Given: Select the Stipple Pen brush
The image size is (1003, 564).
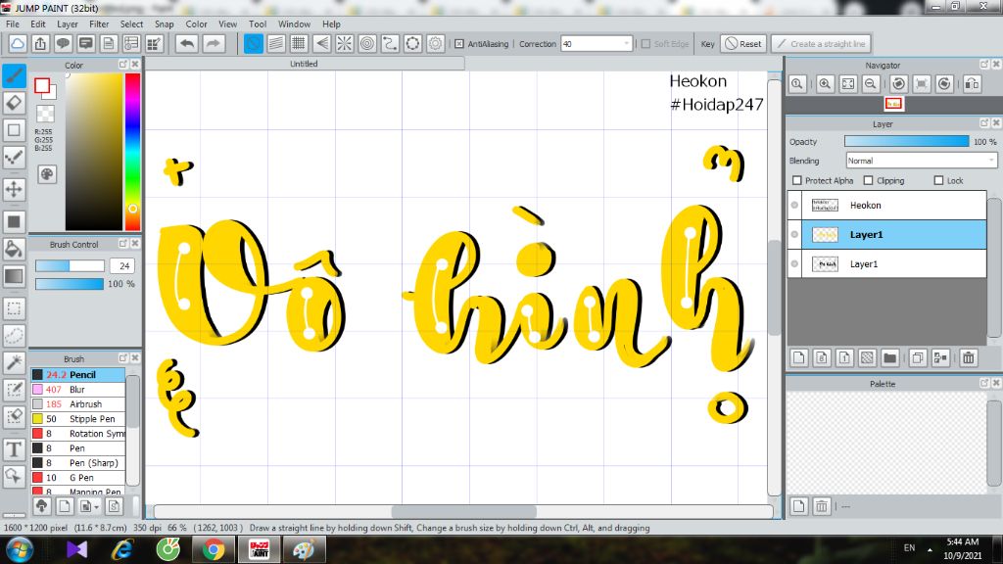Looking at the screenshot, I should (78, 419).
